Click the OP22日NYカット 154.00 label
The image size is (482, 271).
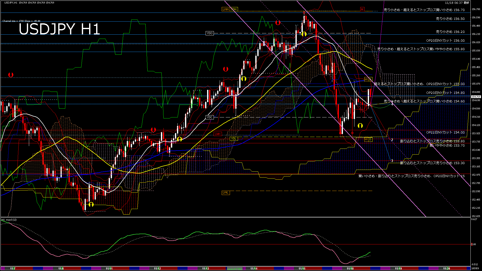click(x=445, y=132)
